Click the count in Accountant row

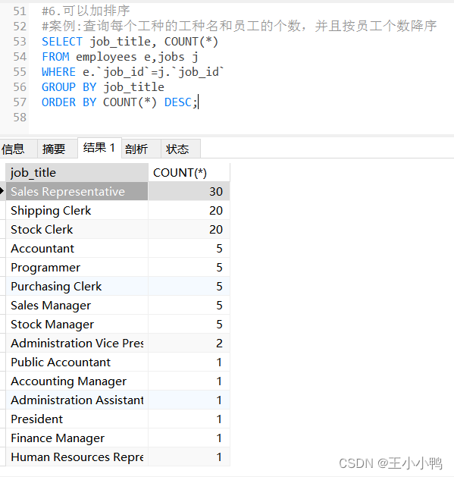click(x=189, y=249)
